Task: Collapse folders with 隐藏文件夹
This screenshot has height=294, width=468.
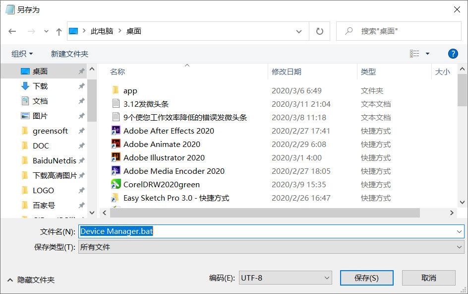Action: click(31, 280)
